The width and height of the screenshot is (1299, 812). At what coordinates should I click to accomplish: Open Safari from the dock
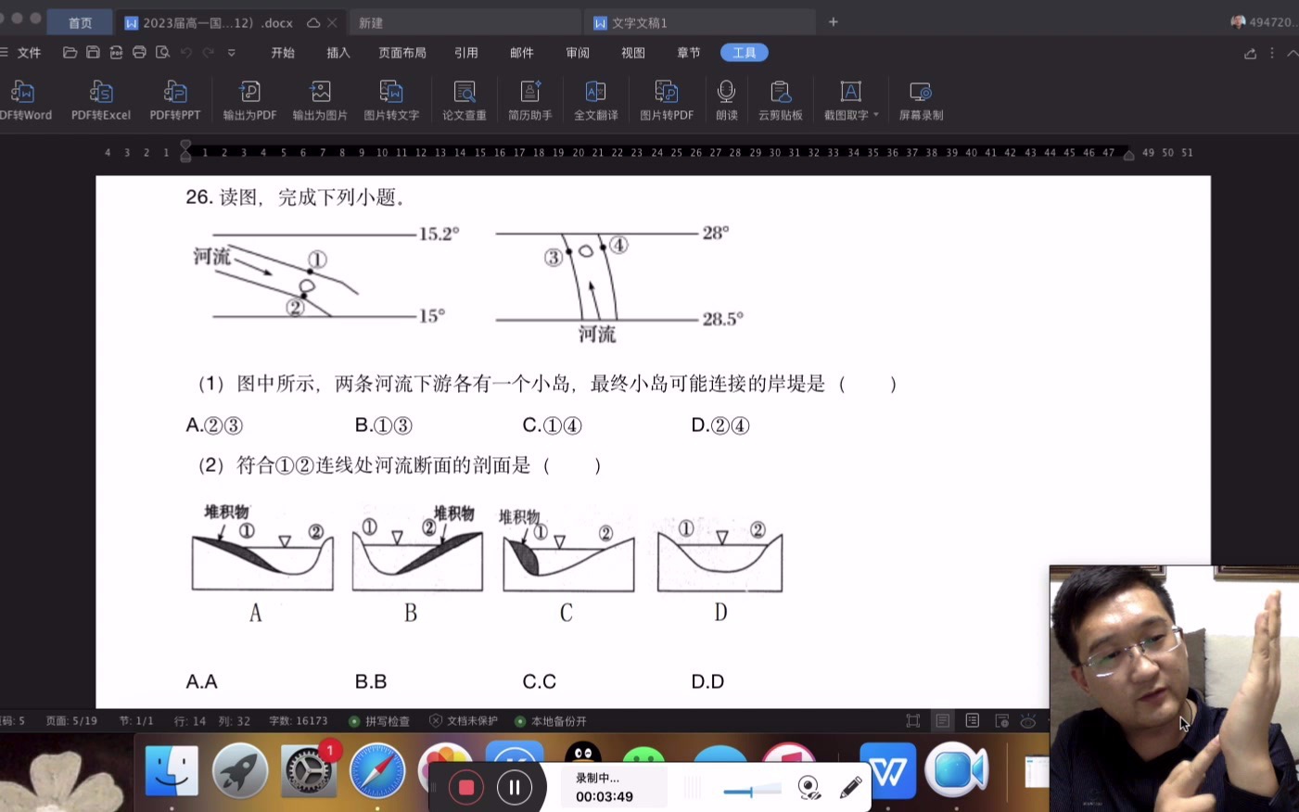tap(376, 770)
